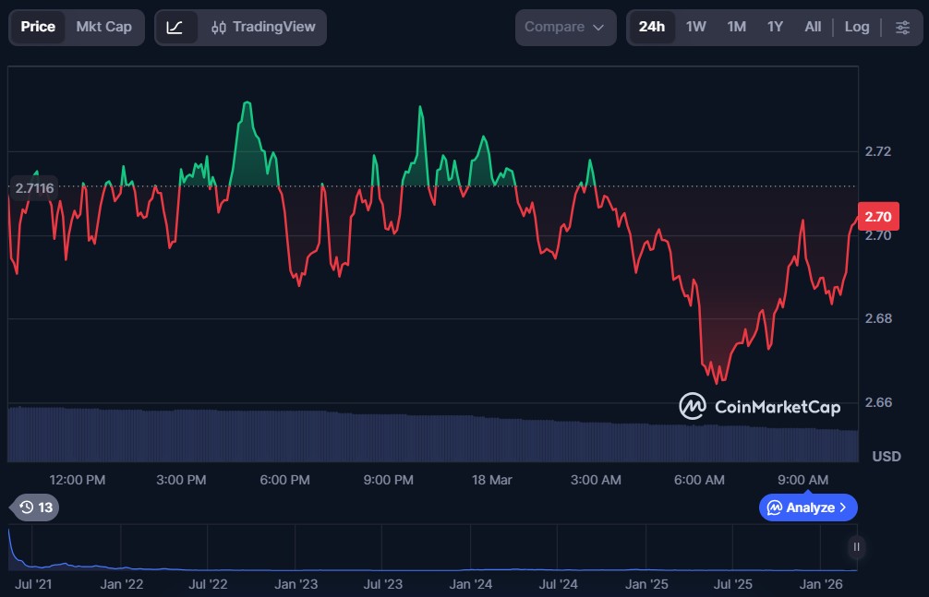
Task: Select the 24h timeframe tab
Action: pyautogui.click(x=651, y=28)
